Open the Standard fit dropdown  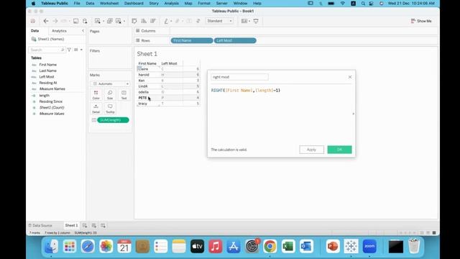[219, 21]
